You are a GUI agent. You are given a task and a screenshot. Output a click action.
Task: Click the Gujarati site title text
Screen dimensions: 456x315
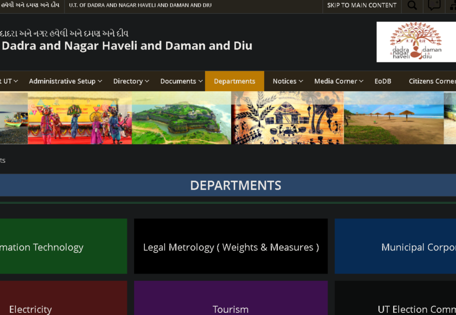tap(64, 33)
